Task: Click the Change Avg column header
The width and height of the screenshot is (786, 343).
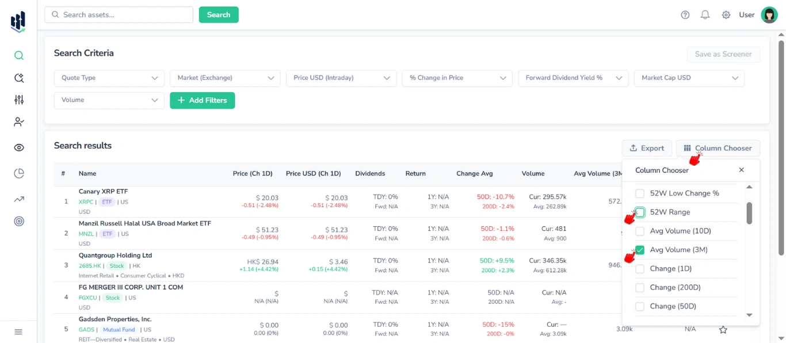Action: (474, 174)
